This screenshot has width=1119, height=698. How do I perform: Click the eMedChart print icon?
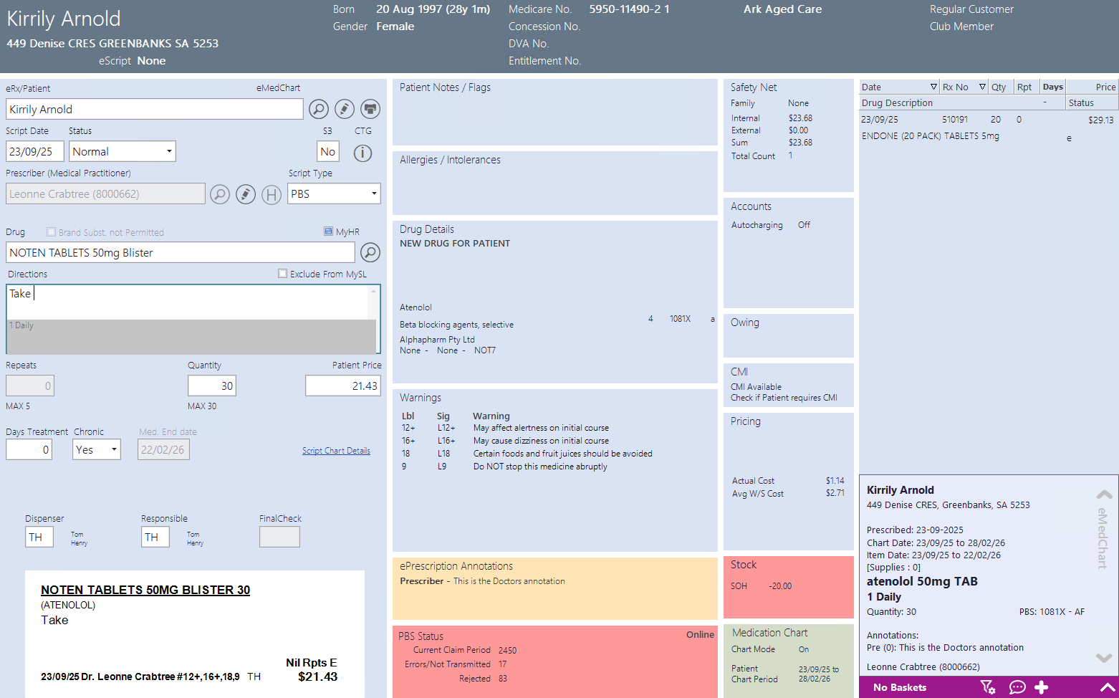coord(370,109)
